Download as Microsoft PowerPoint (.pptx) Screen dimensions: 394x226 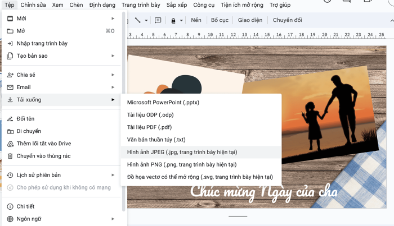click(201, 103)
